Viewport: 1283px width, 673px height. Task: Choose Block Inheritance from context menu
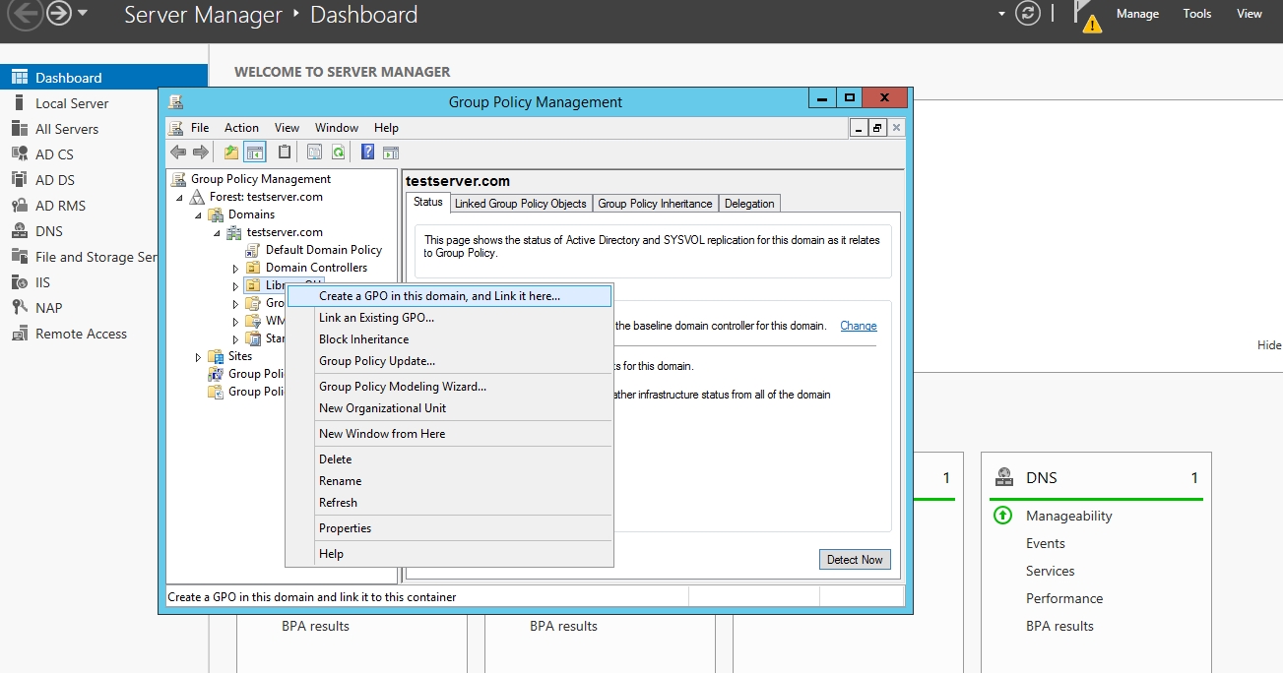(x=363, y=339)
